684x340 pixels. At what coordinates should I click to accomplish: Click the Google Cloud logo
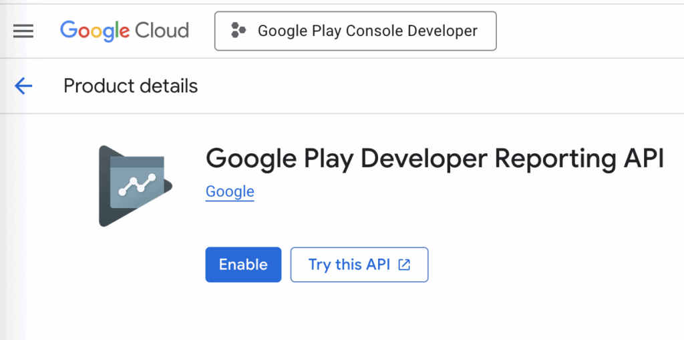124,31
